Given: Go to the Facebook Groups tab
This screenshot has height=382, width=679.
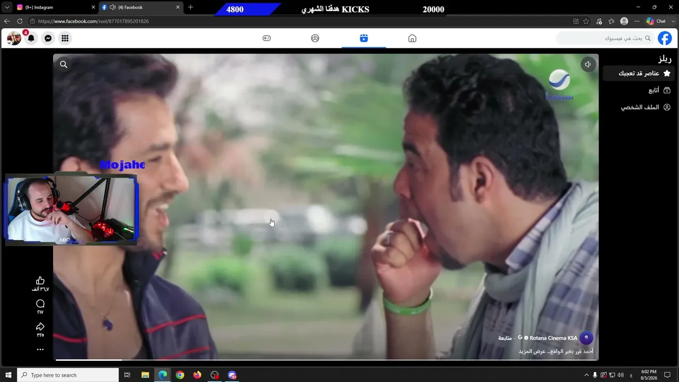Looking at the screenshot, I should (315, 38).
